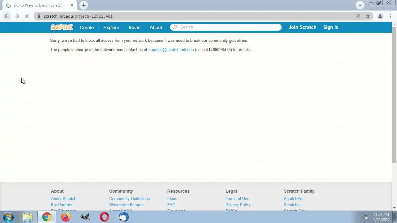Open ScratchEd footer link
The image size is (397, 223).
293,199
